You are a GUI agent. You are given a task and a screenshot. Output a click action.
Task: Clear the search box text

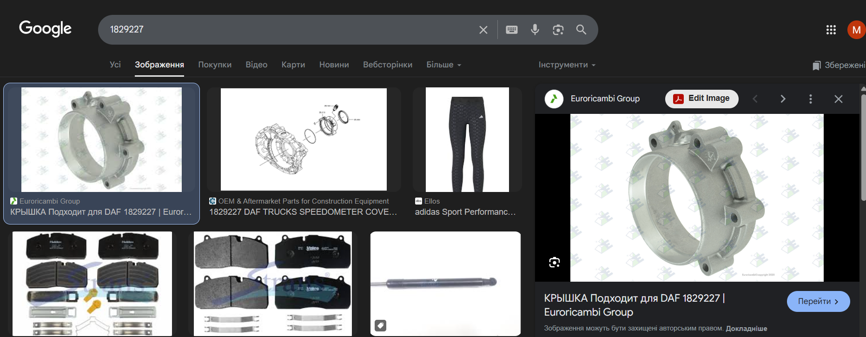483,30
